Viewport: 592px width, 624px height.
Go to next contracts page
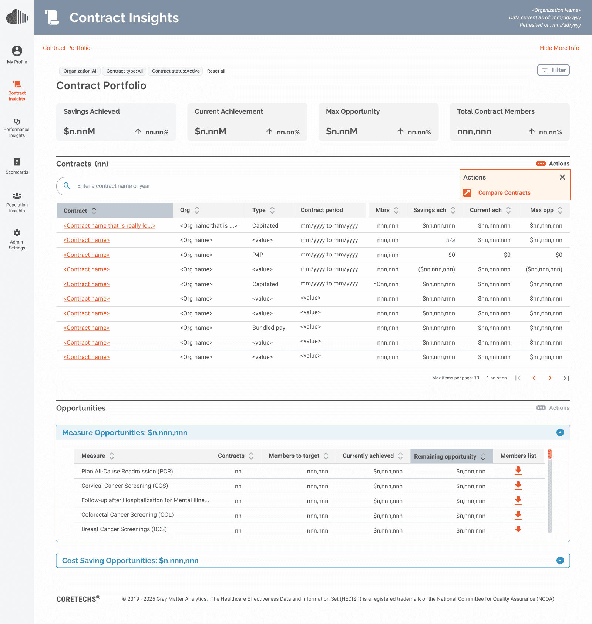coord(550,378)
